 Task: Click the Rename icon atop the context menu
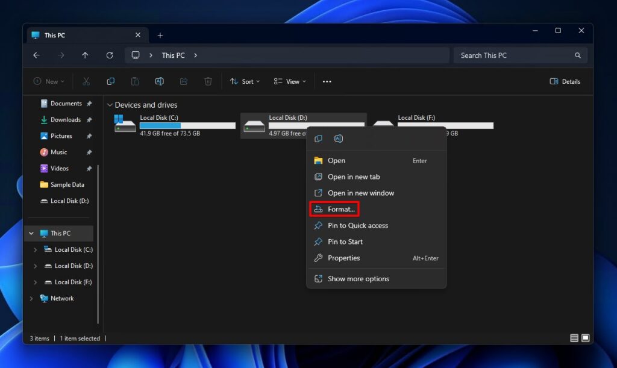coord(339,139)
